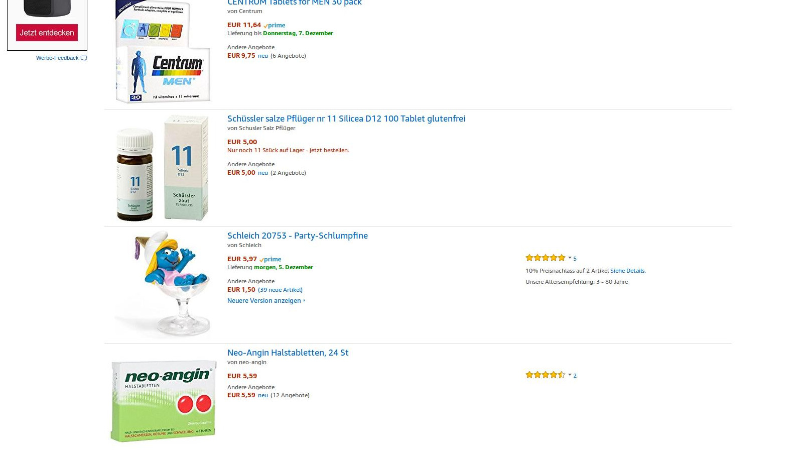
Task: Open the 5 reviews count for Party-Schlumpfine
Action: 575,259
